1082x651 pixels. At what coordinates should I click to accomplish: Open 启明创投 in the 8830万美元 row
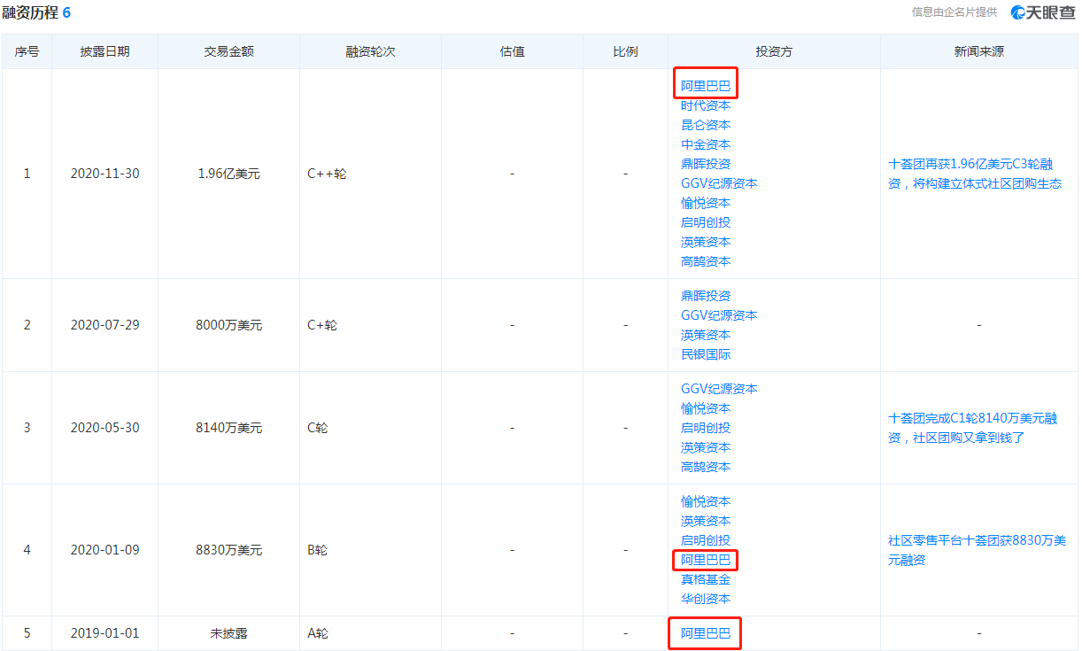point(706,540)
